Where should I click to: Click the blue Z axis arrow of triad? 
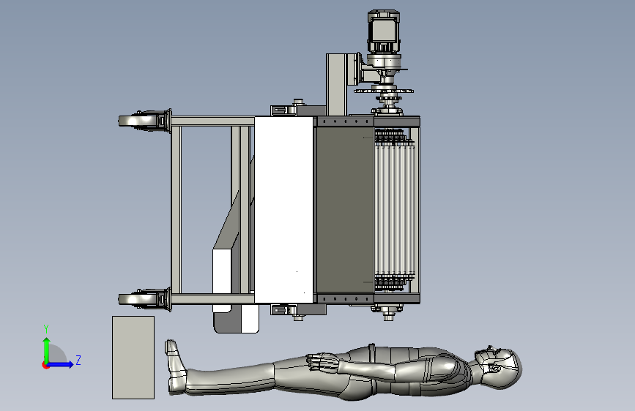tap(62, 364)
